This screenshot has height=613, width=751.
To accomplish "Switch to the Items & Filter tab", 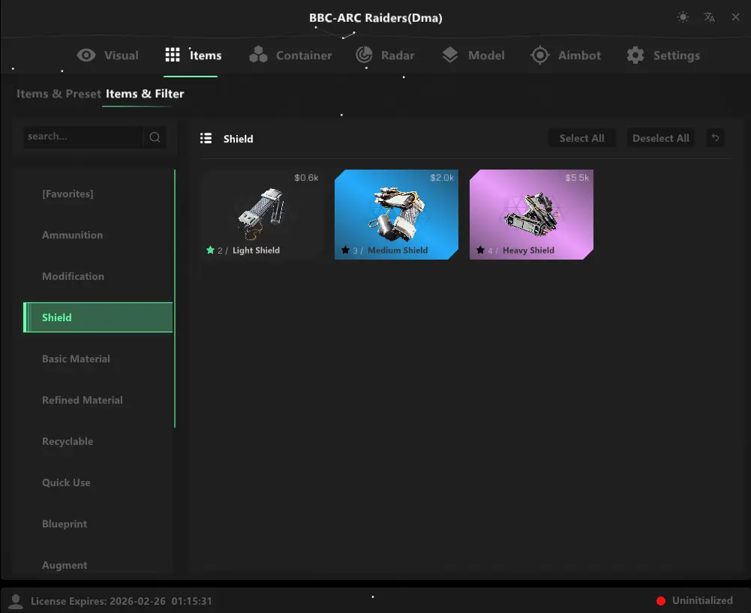I will tap(144, 94).
